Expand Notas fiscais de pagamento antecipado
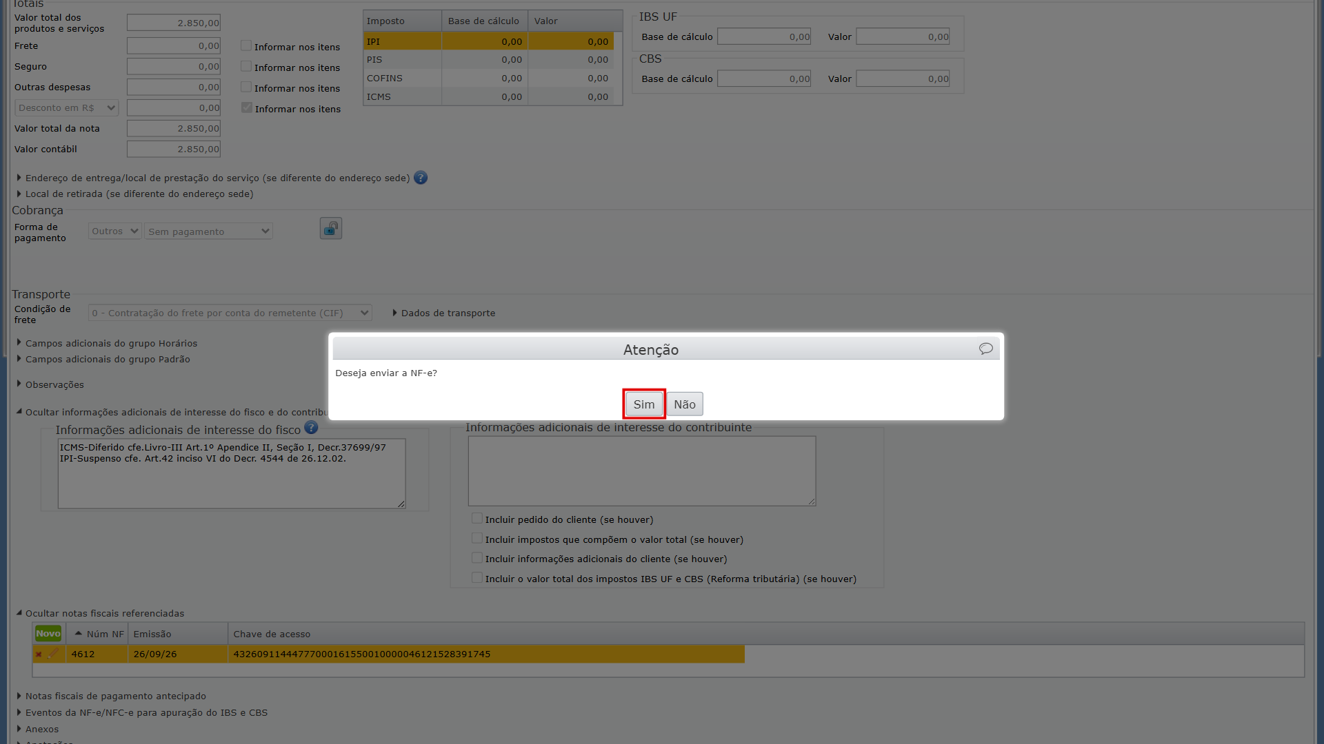 [111, 696]
